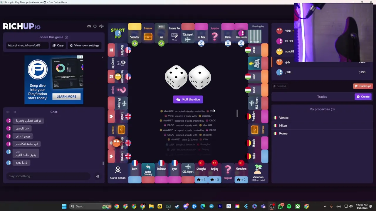Select the MUC Airport tile
The width and height of the screenshot is (376, 211).
(258, 103)
